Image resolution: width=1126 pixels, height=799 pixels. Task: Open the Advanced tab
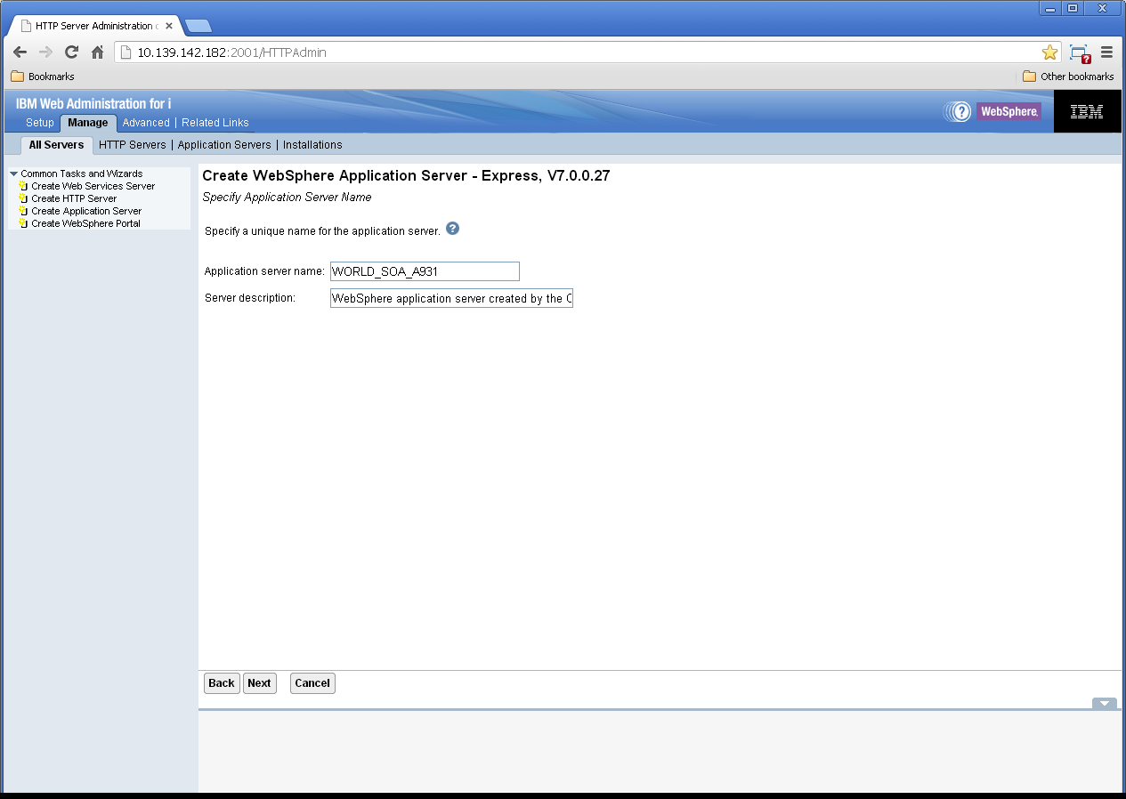[146, 123]
